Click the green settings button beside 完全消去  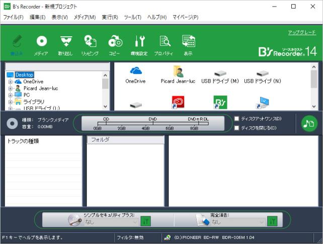tap(272, 221)
